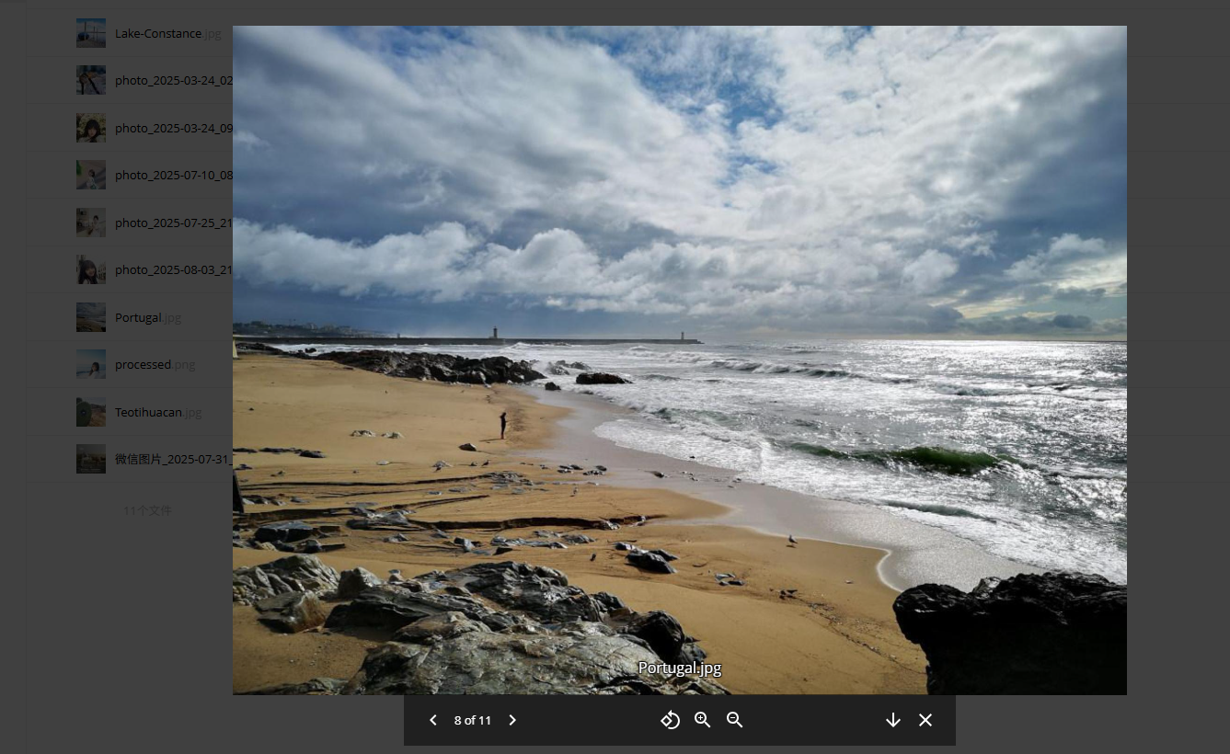This screenshot has width=1230, height=754.
Task: Download the image with the down arrow
Action: coord(892,720)
